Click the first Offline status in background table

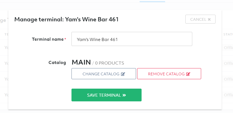pyautogui.click(x=228, y=48)
